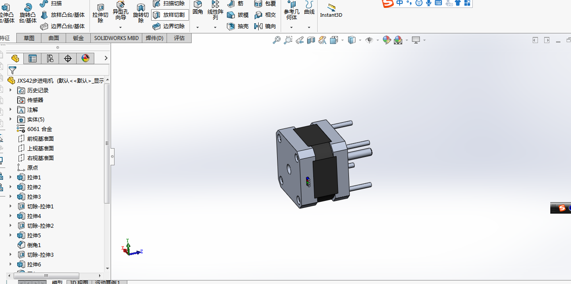Open Linear Pattern dropdown arrow
Screen dimensions: 571x284
pyautogui.click(x=215, y=27)
